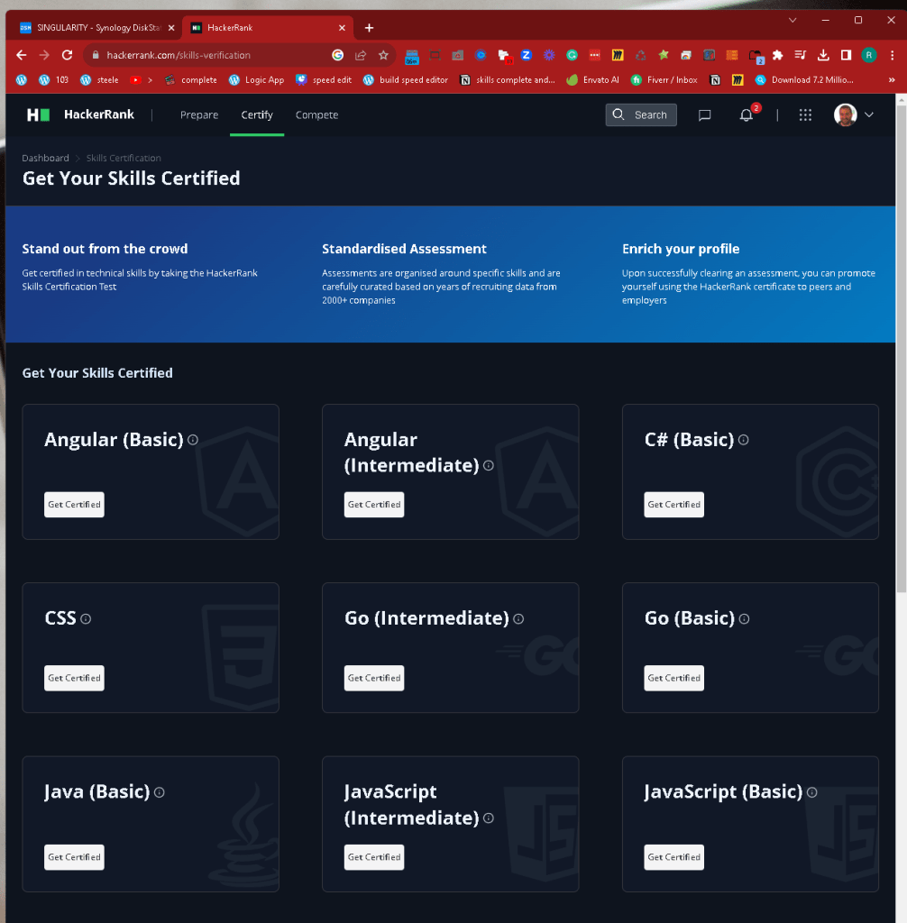Viewport: 907px width, 923px height.
Task: Open the Chrome media control icon
Action: tap(800, 55)
